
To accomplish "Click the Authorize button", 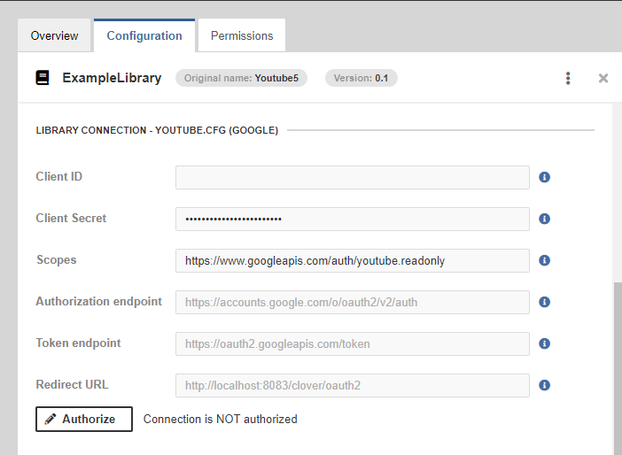I will tap(84, 419).
